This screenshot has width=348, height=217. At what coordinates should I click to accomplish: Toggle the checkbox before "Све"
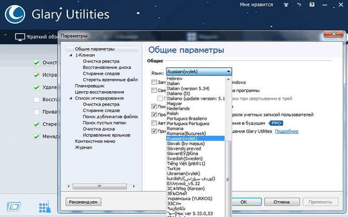coord(154,90)
